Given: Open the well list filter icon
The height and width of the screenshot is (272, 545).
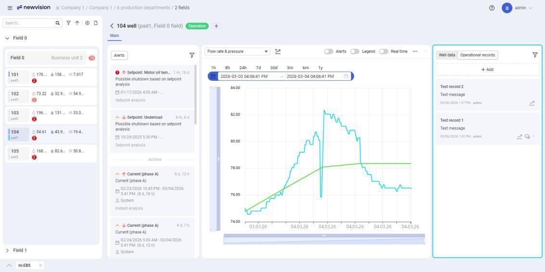Looking at the screenshot, I should click(68, 23).
